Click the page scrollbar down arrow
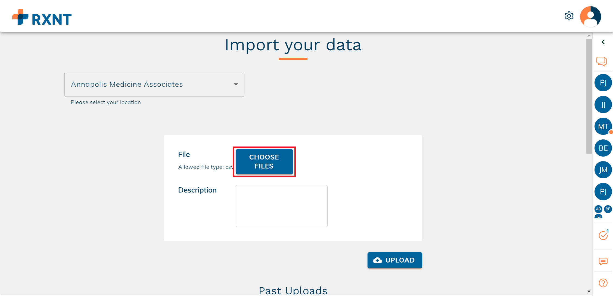Screen dimensions: 613x296 click(589, 291)
